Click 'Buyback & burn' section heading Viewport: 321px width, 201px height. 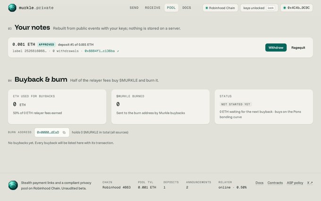(x=41, y=79)
